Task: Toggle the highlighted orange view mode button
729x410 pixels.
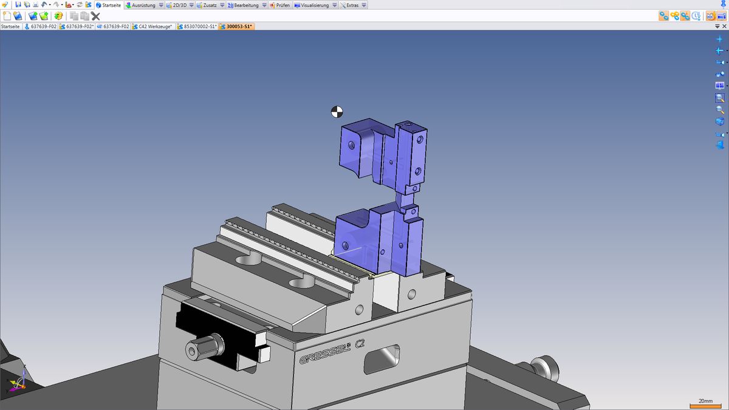Action: click(x=710, y=16)
